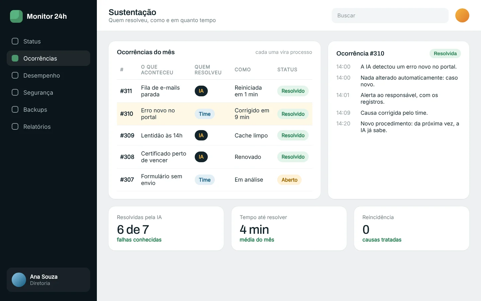Viewport: 481px width, 301px height.
Task: Click the "Causa corrigida pelo time." timeline entry
Action: click(x=394, y=113)
